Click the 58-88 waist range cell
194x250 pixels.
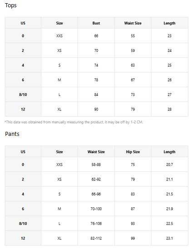tap(96, 165)
